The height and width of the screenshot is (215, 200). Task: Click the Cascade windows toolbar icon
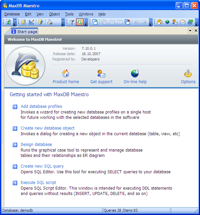[104, 22]
